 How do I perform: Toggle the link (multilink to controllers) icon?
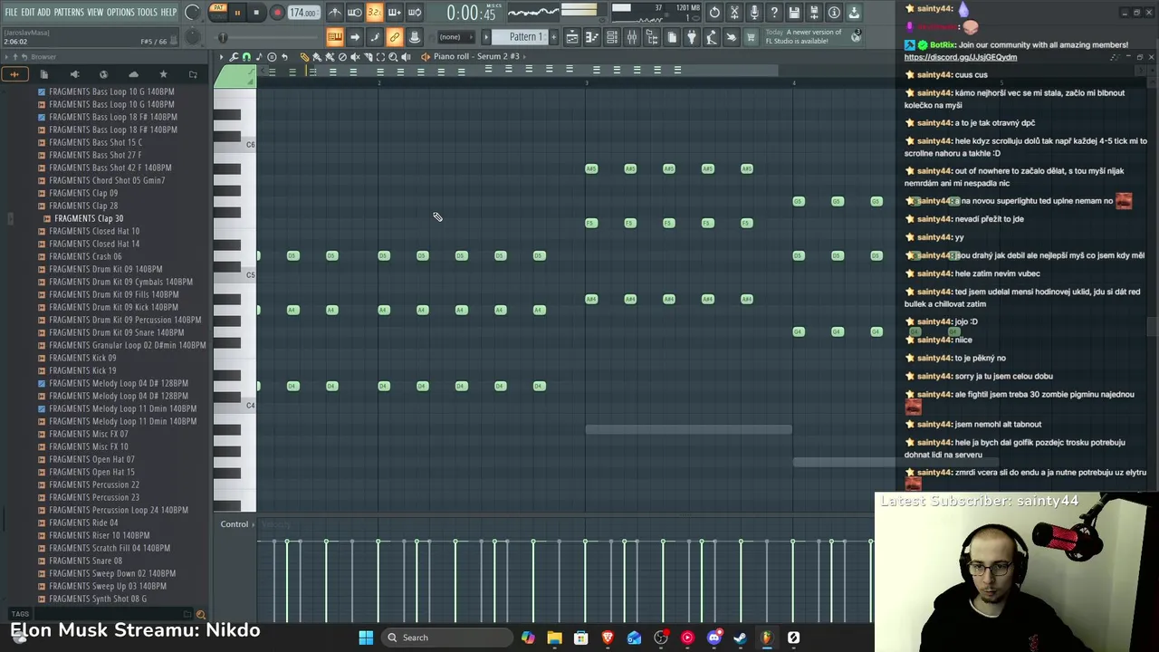395,37
